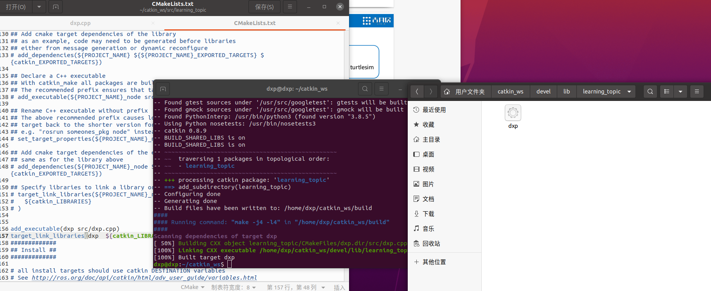Switch to the dxp.cpp tab
The image size is (711, 291).
click(x=80, y=23)
